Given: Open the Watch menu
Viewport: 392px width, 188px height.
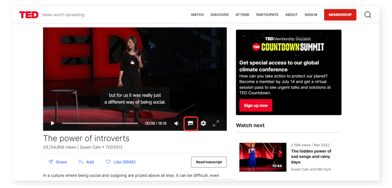Looking at the screenshot, I should coord(197,15).
